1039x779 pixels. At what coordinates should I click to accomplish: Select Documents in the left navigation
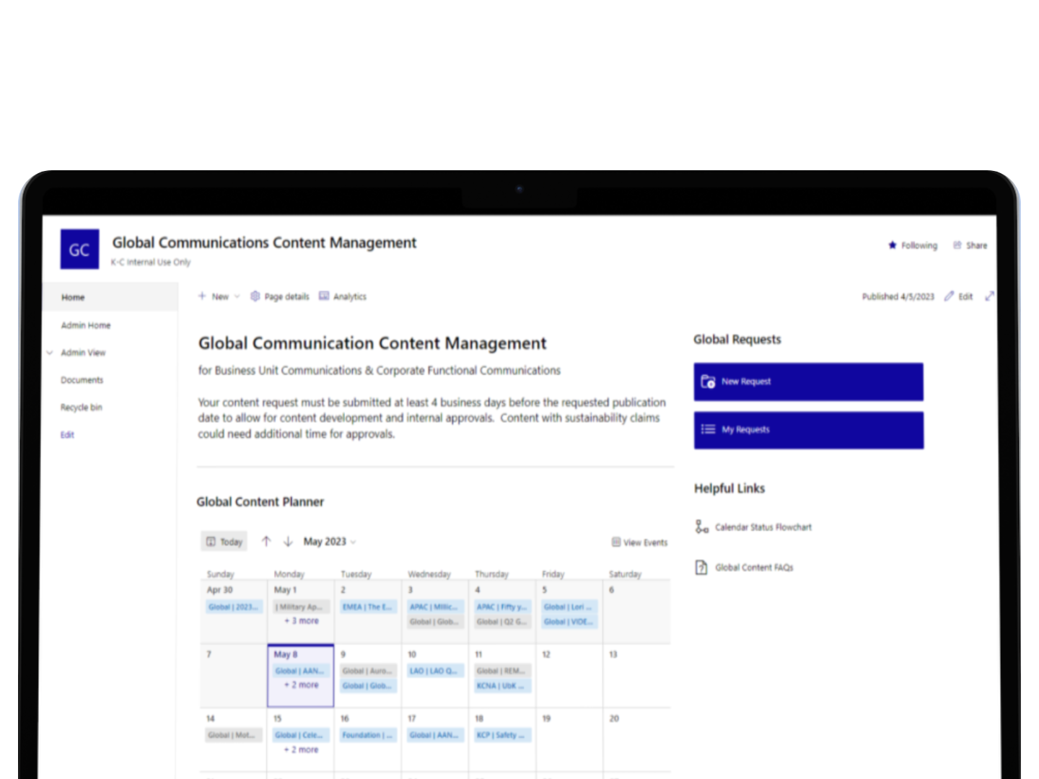point(82,380)
